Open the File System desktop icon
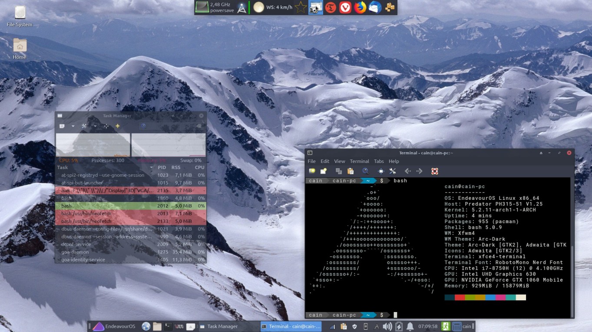This screenshot has width=592, height=332. [x=20, y=16]
